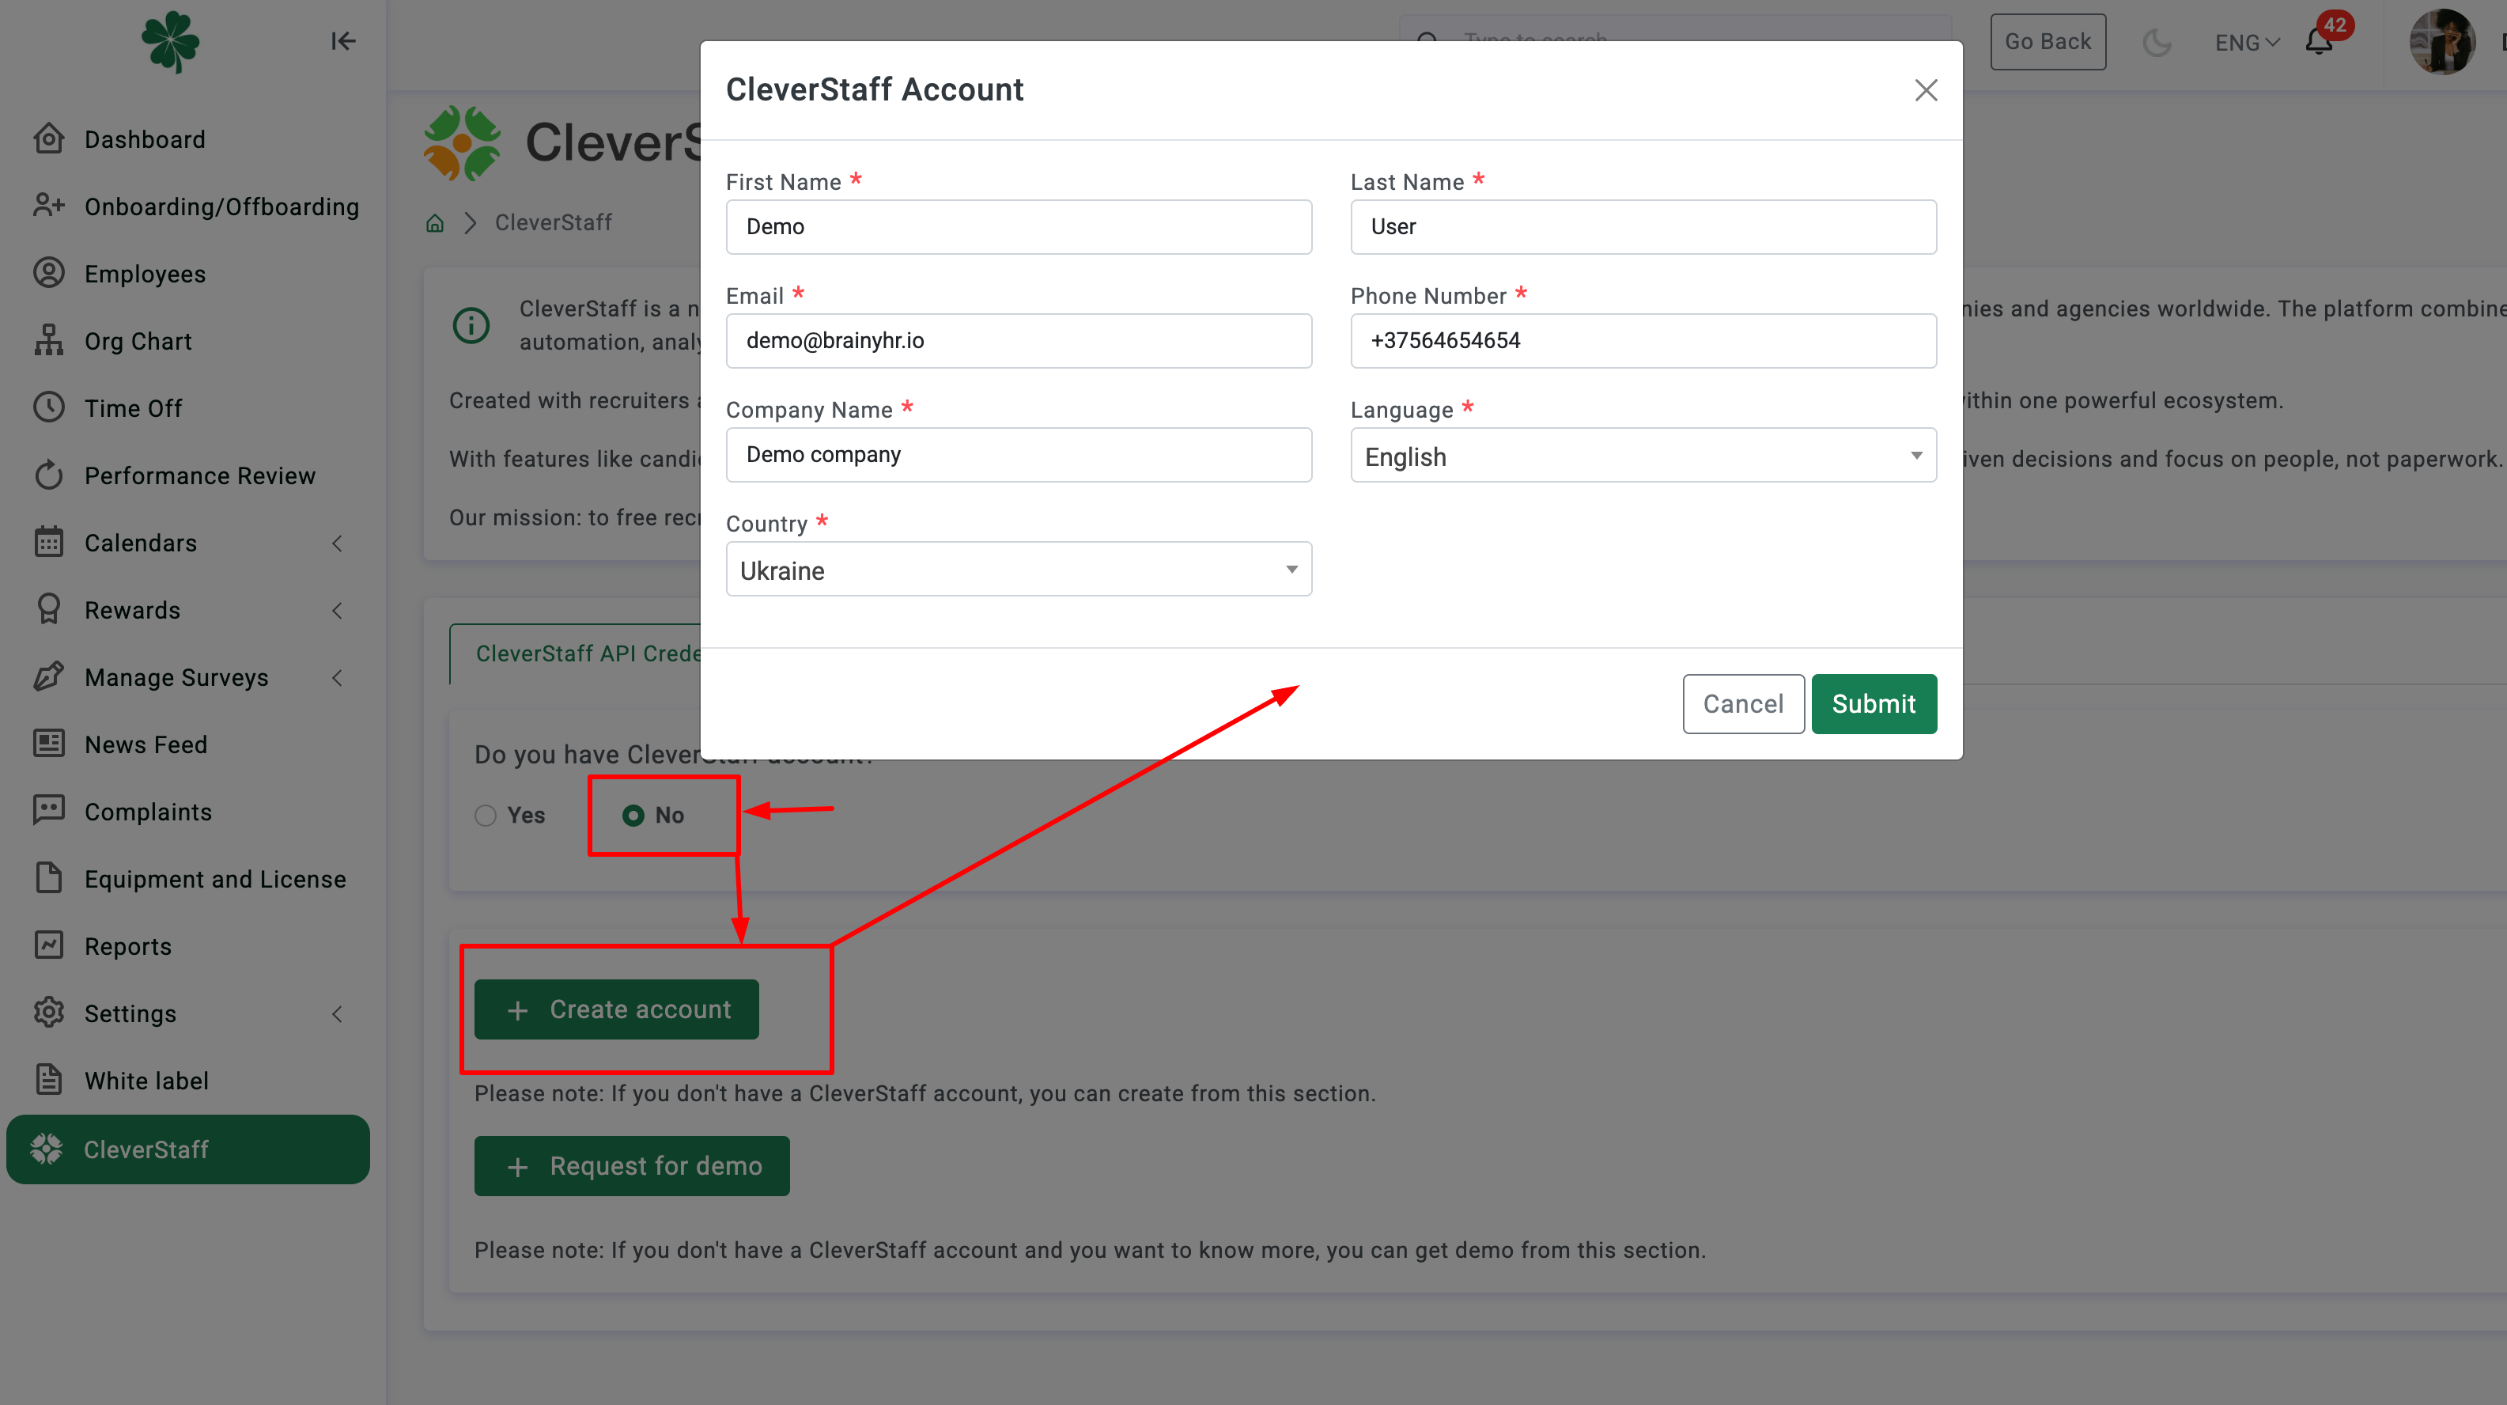This screenshot has width=2507, height=1405.
Task: Click the Cancel button
Action: pyautogui.click(x=1742, y=703)
